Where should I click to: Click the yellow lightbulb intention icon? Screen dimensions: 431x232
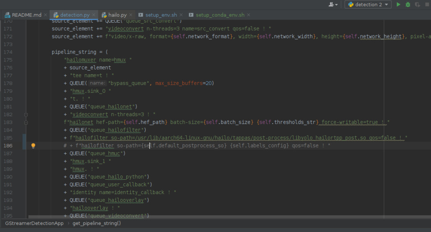click(x=33, y=146)
